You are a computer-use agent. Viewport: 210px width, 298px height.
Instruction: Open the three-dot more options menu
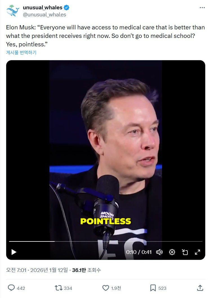click(x=202, y=8)
